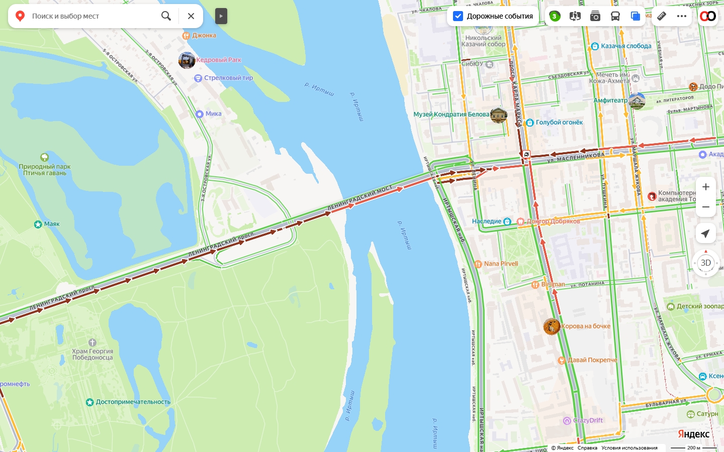Toggle the traffic level indicator
The width and height of the screenshot is (724, 452).
[555, 16]
